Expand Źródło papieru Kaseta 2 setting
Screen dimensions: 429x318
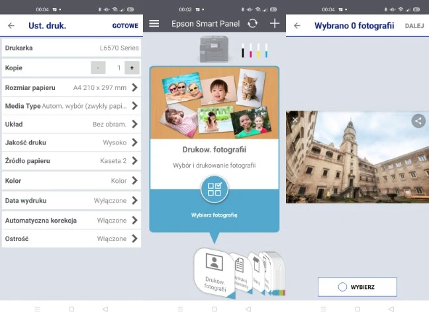134,161
